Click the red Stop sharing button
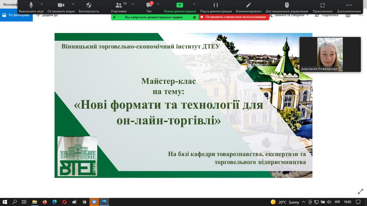The image size is (367, 206). coord(234,17)
